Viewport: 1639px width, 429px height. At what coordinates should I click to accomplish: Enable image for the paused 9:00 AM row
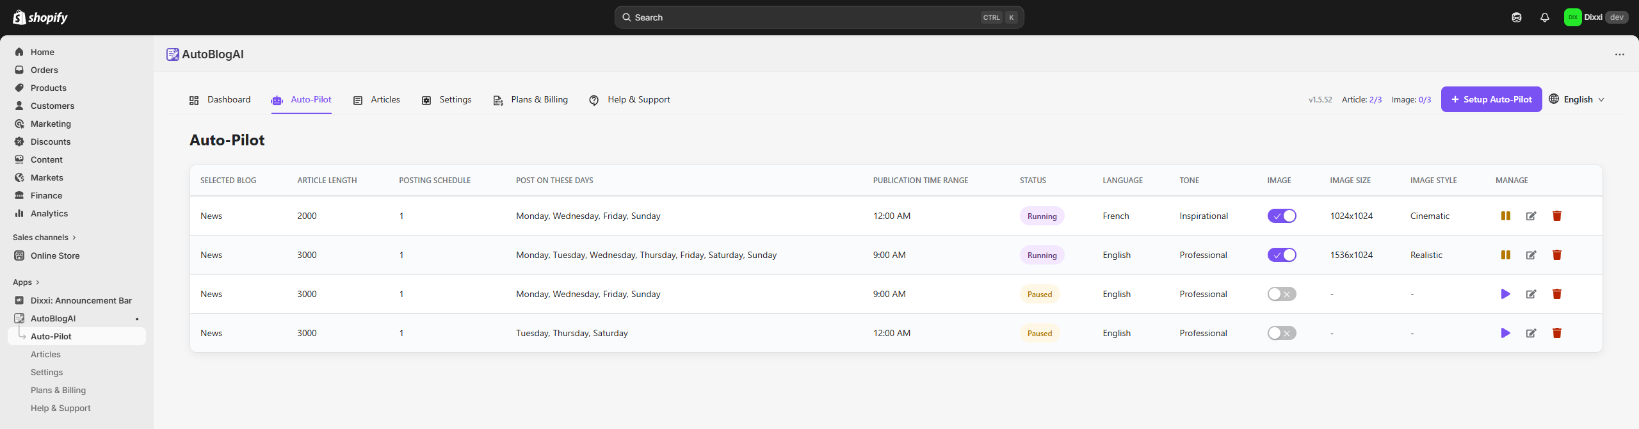point(1282,294)
